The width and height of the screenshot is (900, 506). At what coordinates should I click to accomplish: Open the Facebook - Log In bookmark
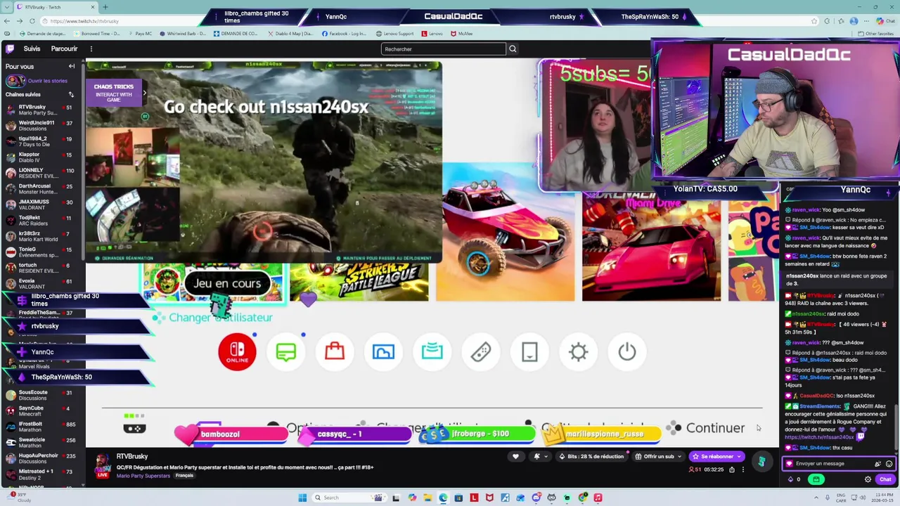point(344,34)
